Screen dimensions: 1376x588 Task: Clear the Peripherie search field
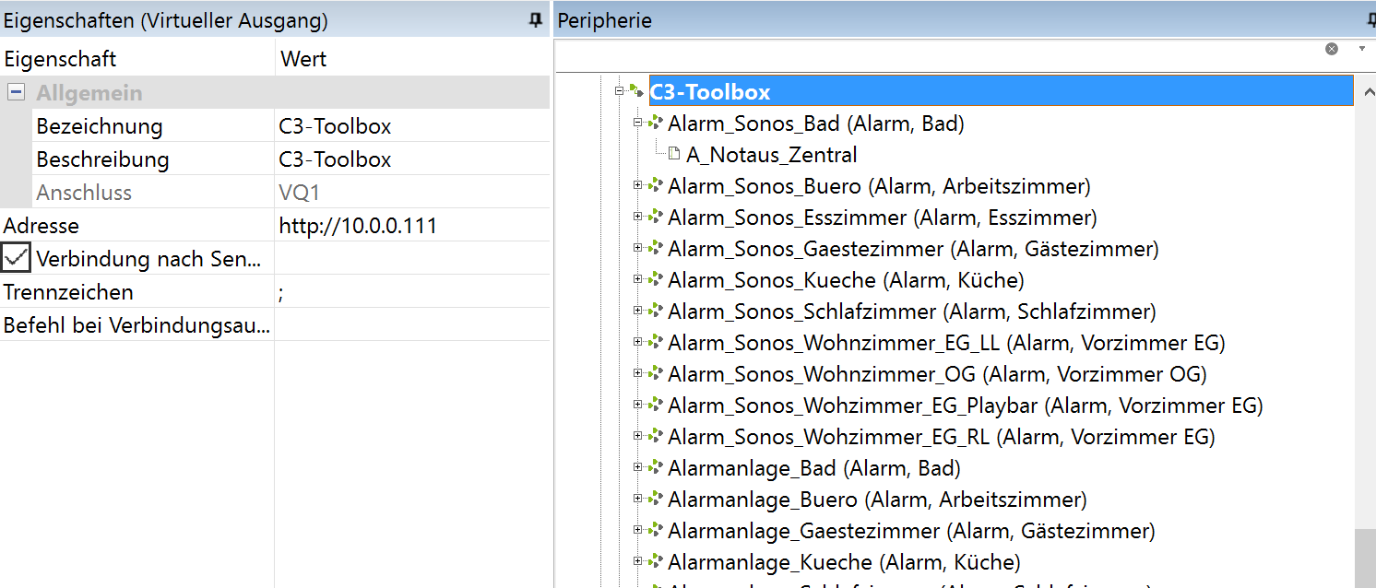click(x=1331, y=49)
